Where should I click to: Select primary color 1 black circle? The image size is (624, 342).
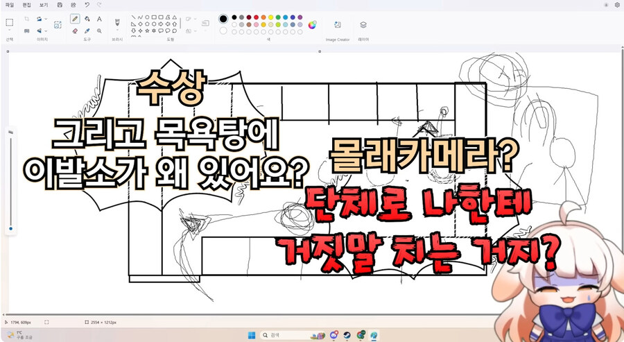(223, 19)
